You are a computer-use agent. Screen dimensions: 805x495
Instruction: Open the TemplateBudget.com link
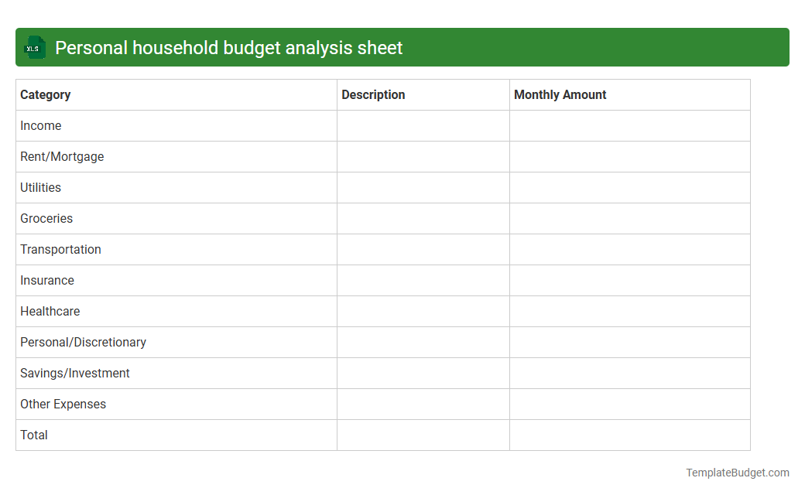[736, 471]
